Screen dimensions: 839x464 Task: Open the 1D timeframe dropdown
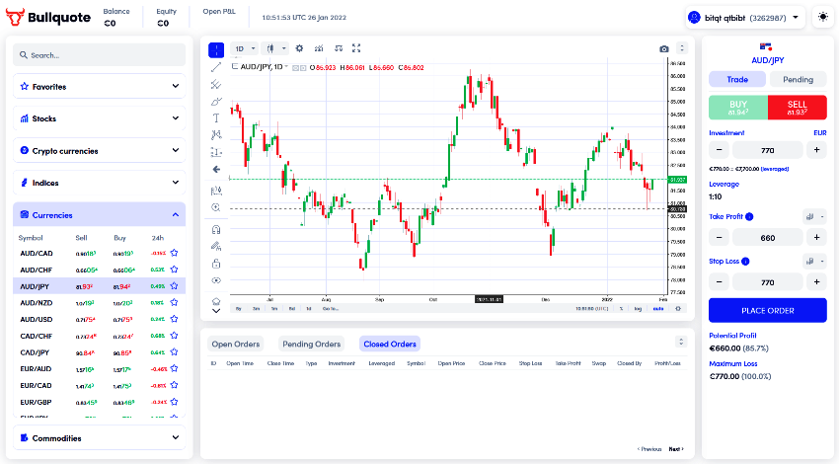[x=244, y=48]
